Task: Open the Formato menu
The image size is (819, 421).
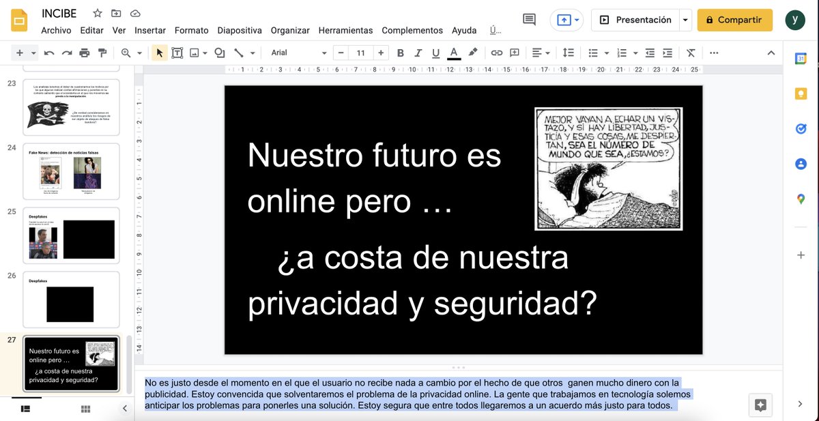Action: tap(191, 30)
